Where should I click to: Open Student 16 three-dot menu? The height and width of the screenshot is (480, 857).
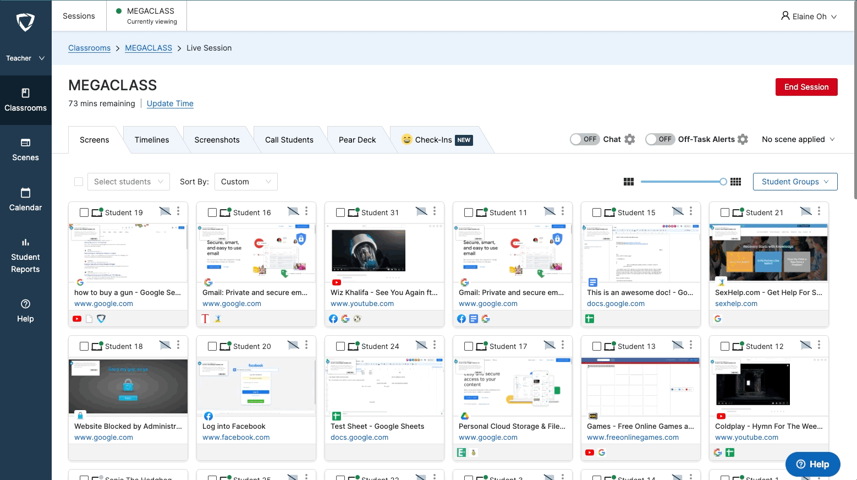[306, 211]
